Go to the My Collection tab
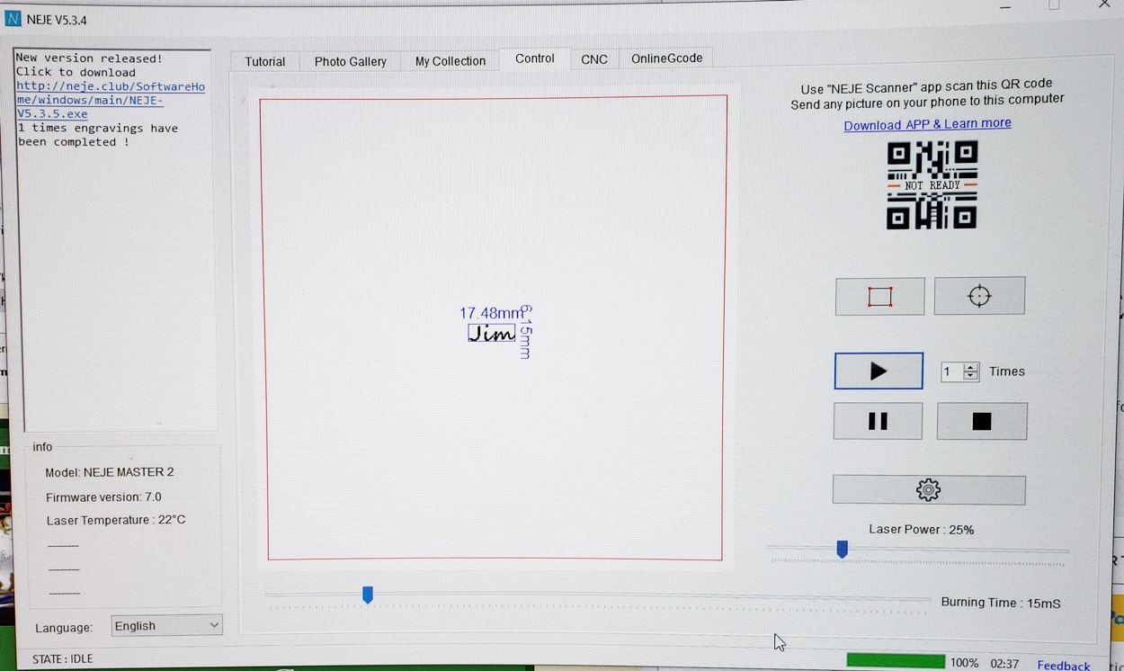Viewport: 1124px width, 671px height. [450, 61]
